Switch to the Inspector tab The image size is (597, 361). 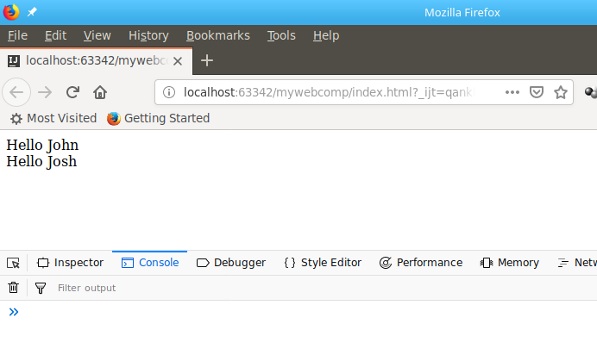[70, 263]
